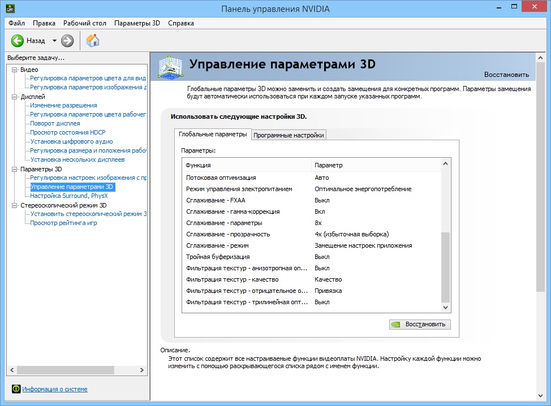Click main page scroll up arrow

[540, 58]
